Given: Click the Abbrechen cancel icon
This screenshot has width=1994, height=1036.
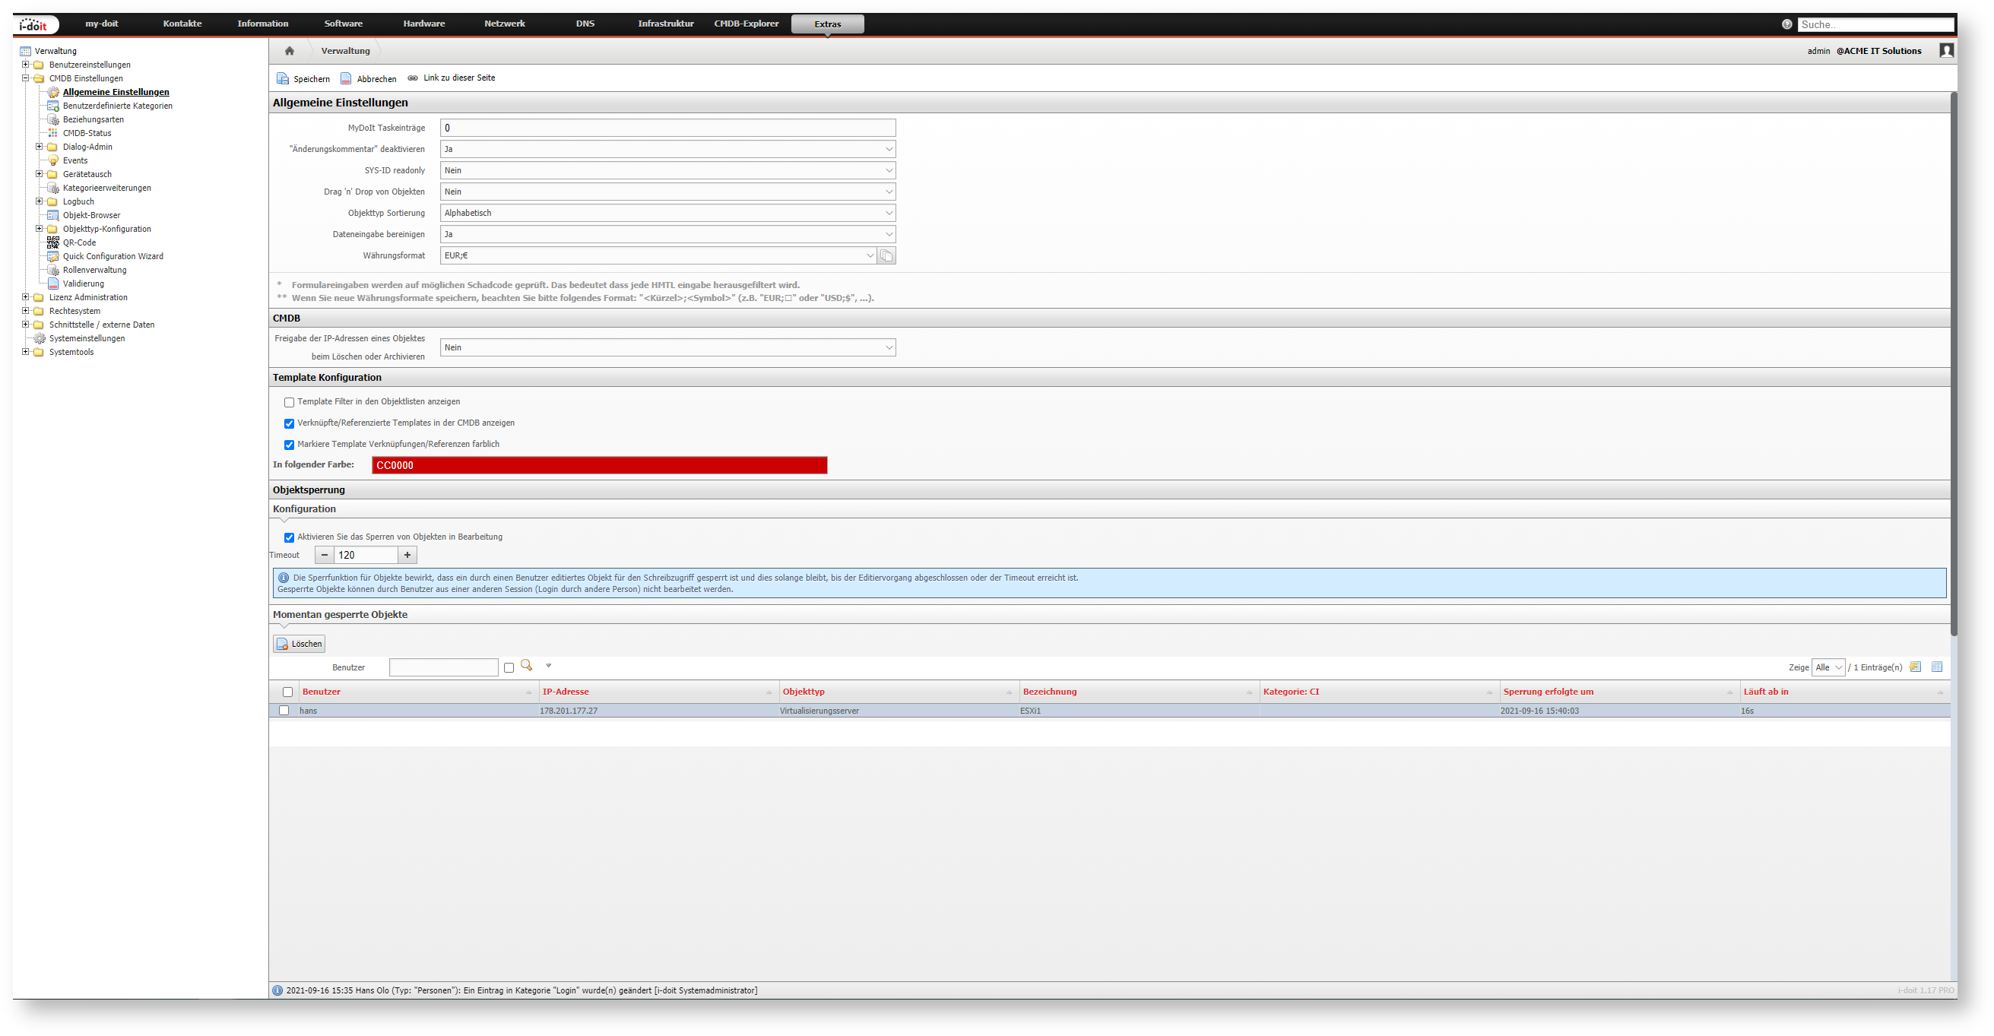Looking at the screenshot, I should coord(346,79).
